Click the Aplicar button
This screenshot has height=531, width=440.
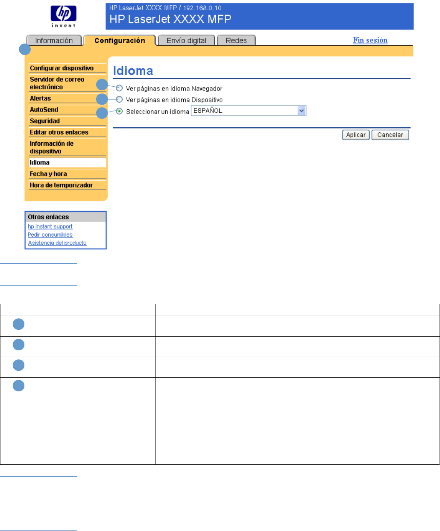[x=356, y=135]
